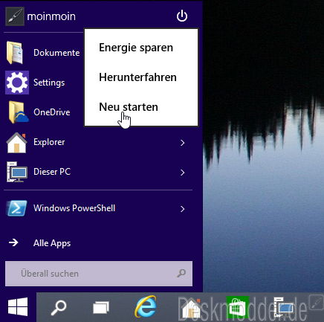The width and height of the screenshot is (324, 322).
Task: Open the power options icon
Action: point(182,16)
